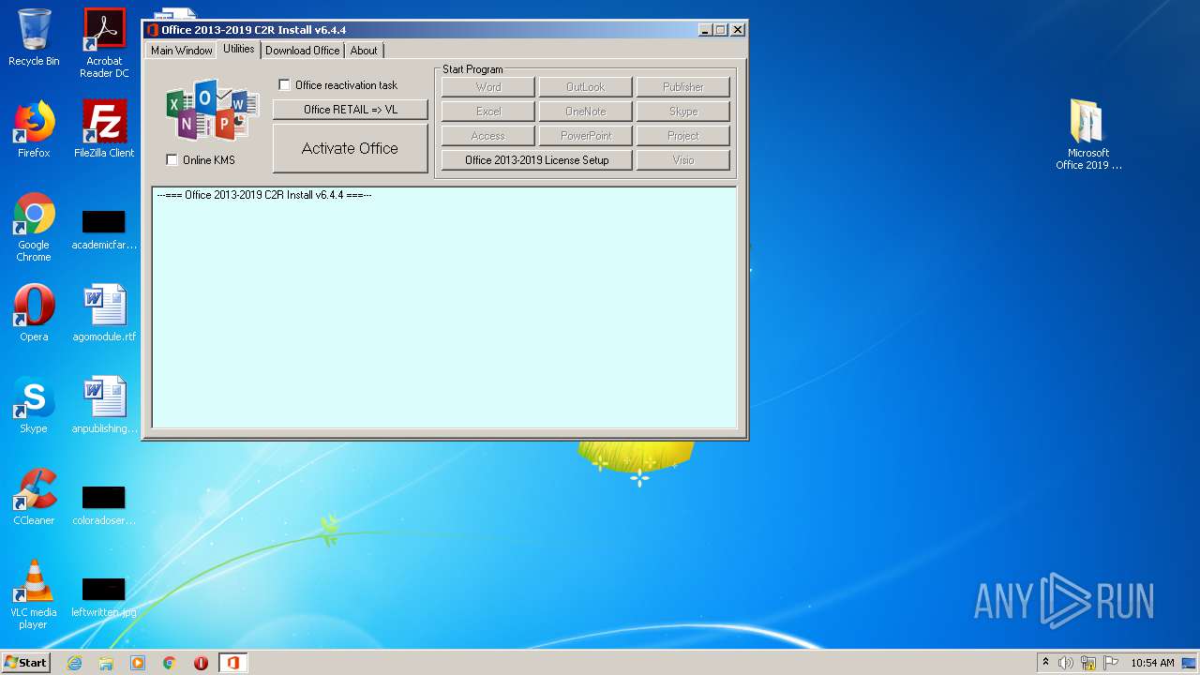Image resolution: width=1200 pixels, height=675 pixels.
Task: Click the taskbar clock 10:54 AM
Action: 1152,663
